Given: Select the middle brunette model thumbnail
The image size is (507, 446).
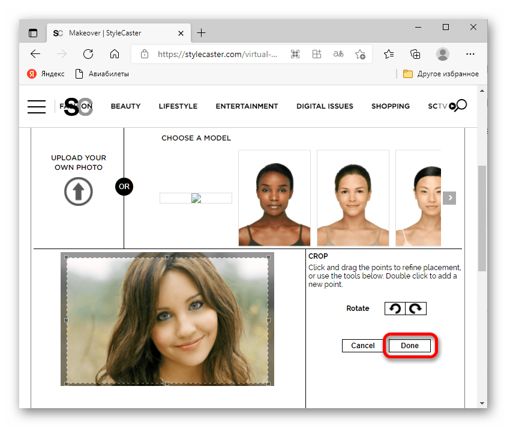Looking at the screenshot, I should click(x=353, y=198).
